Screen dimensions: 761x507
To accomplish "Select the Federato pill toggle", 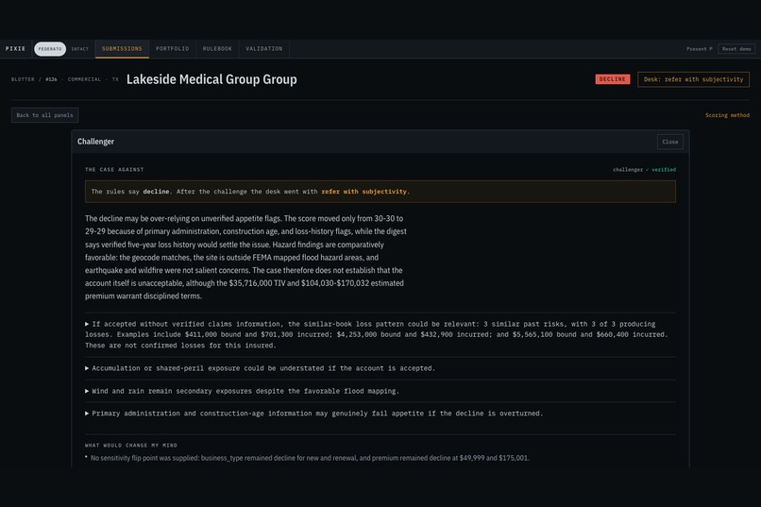I will tap(50, 49).
